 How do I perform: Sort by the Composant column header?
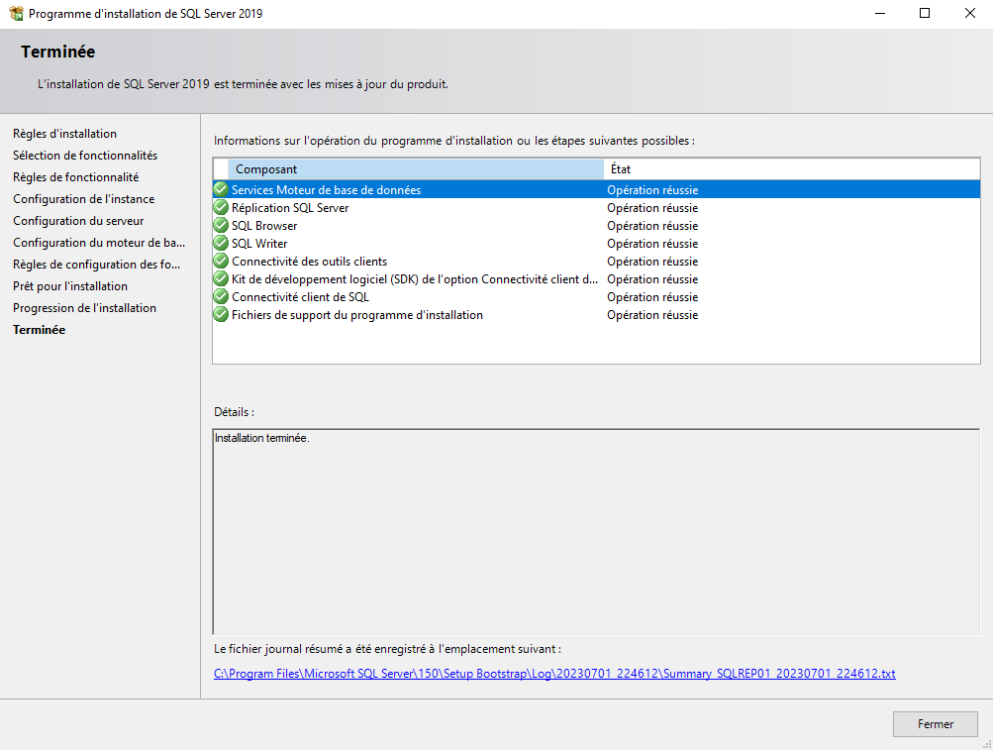pyautogui.click(x=415, y=169)
